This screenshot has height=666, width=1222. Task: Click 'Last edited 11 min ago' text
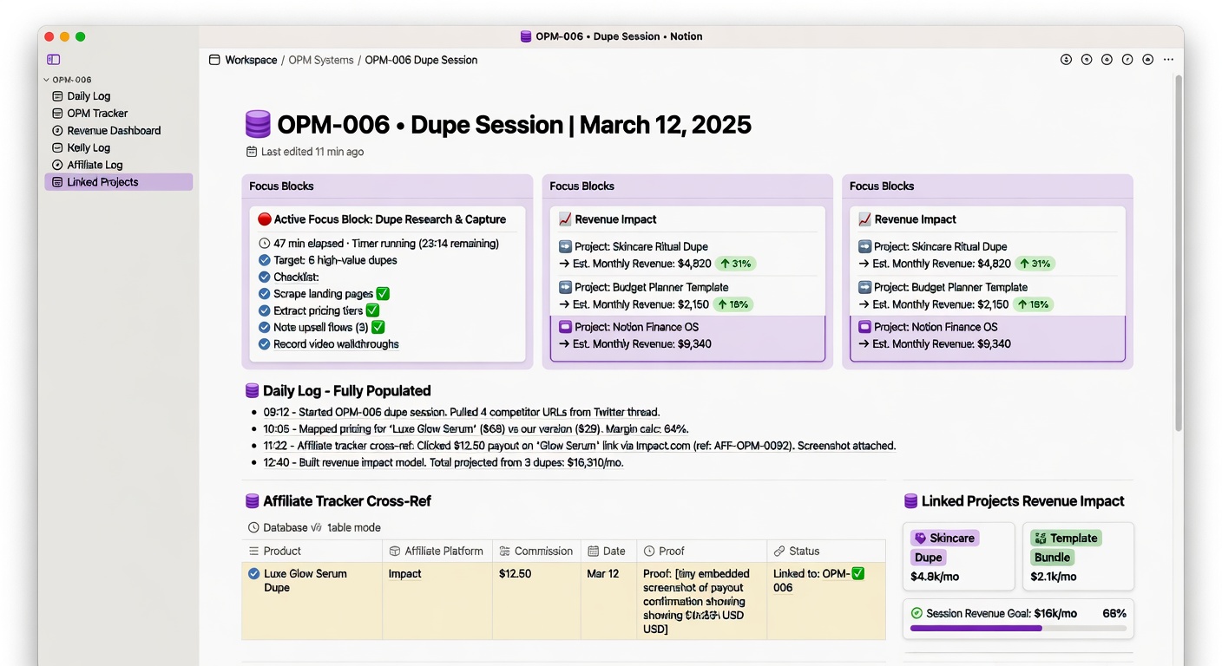(312, 152)
